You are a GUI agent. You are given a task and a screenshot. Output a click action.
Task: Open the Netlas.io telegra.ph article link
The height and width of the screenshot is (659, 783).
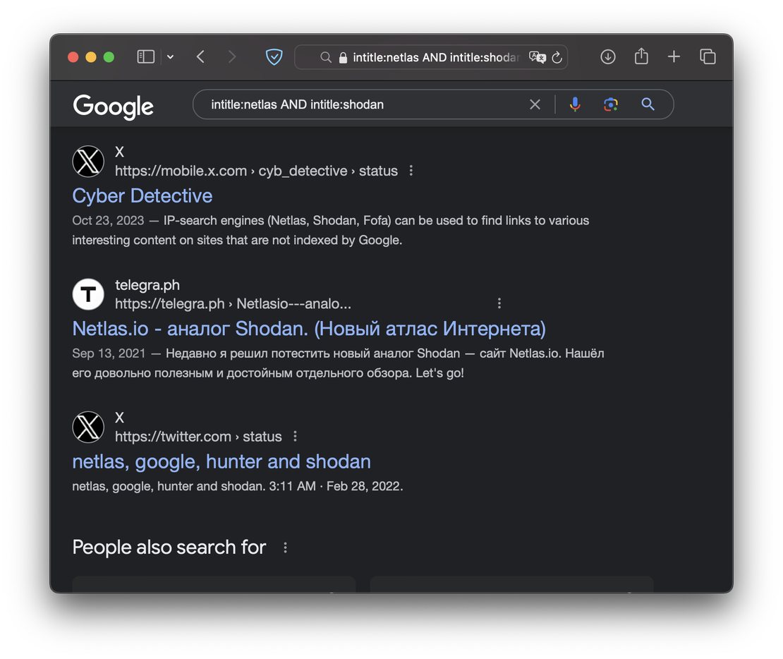point(308,328)
